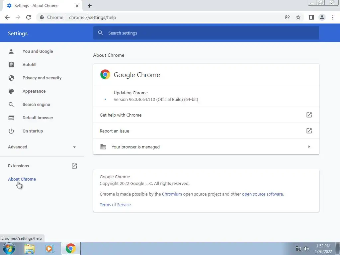Open Search engine settings
340x255 pixels.
click(36, 105)
